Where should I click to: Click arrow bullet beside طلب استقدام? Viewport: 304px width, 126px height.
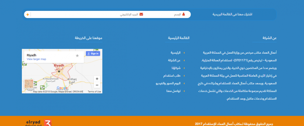point(184,76)
